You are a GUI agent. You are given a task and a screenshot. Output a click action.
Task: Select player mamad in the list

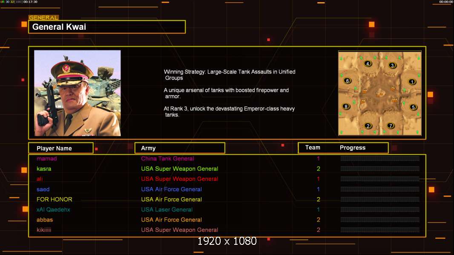(x=46, y=159)
